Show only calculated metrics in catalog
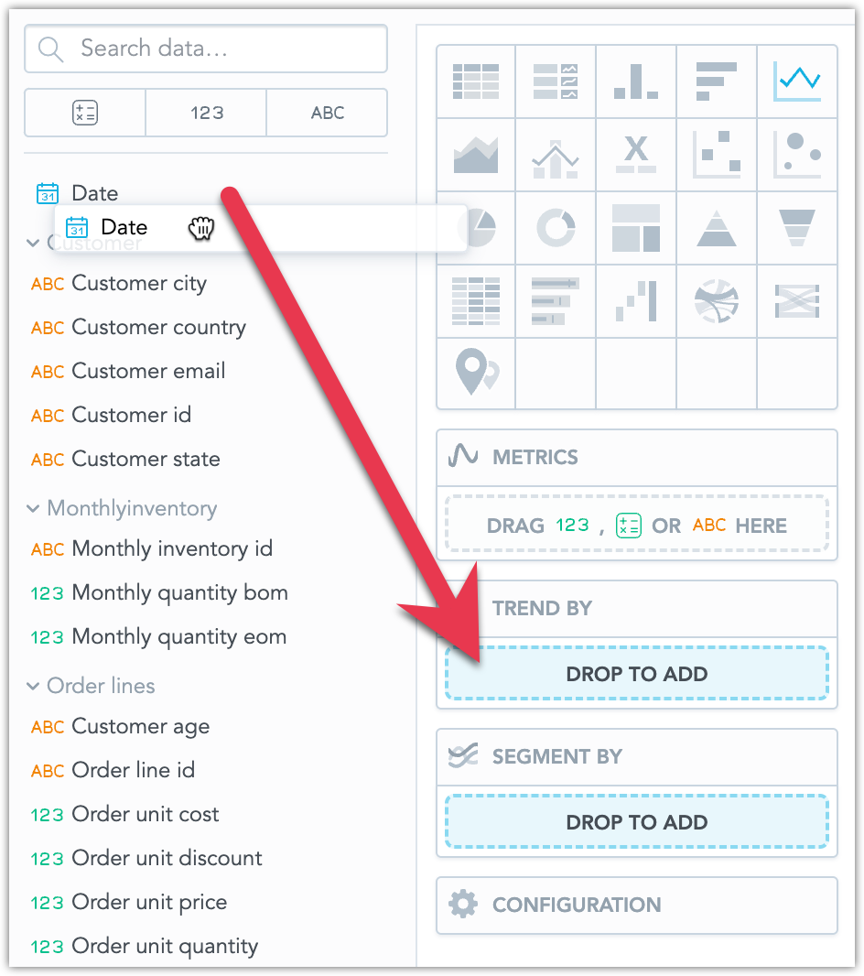864x976 pixels. [x=84, y=113]
